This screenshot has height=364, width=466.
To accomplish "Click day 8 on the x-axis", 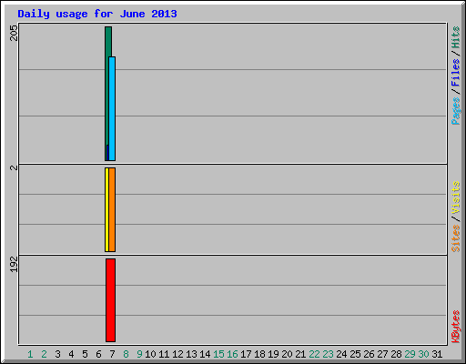I will click(126, 354).
